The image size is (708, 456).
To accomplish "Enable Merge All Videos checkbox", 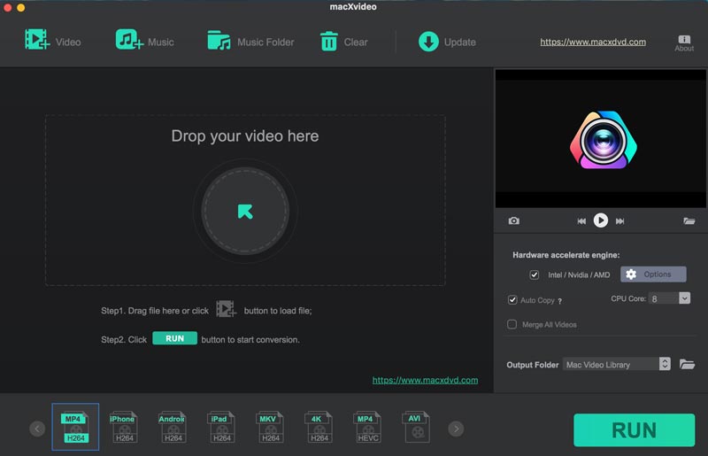I will pyautogui.click(x=512, y=324).
